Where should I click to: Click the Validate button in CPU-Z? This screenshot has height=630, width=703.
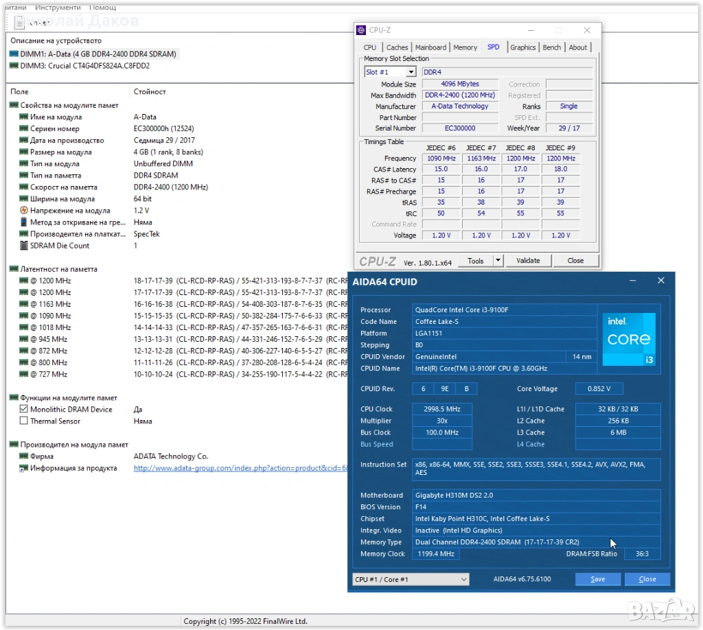(x=528, y=261)
